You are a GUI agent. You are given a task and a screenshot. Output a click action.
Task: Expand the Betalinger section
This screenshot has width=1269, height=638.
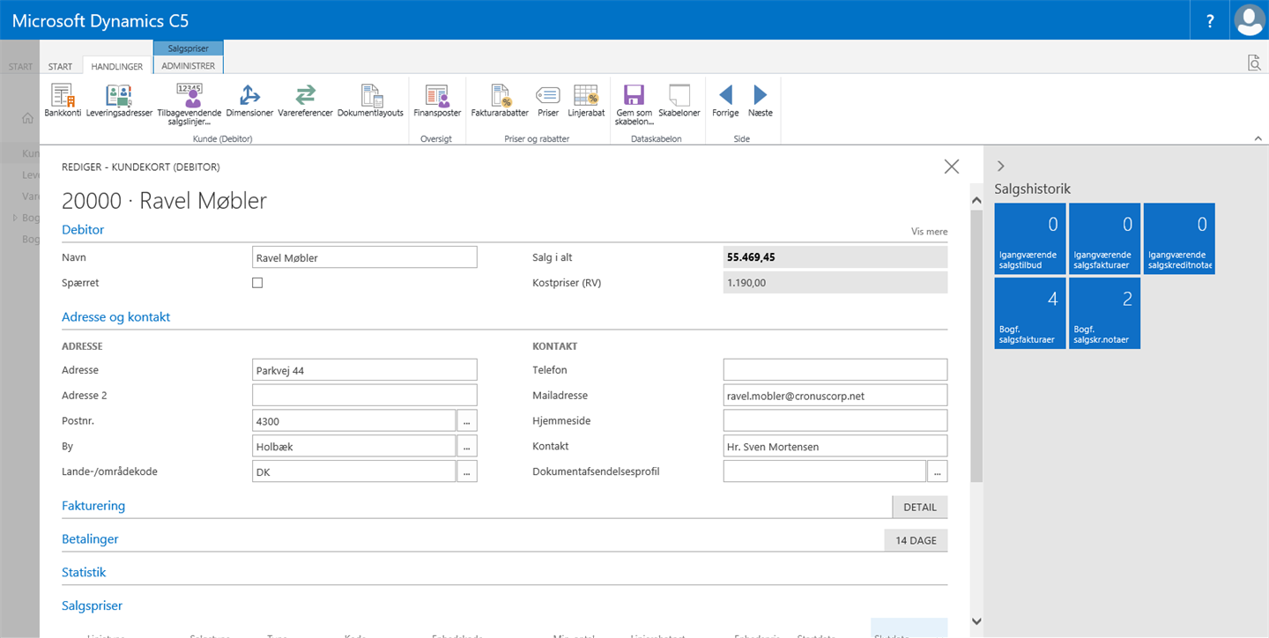(90, 539)
